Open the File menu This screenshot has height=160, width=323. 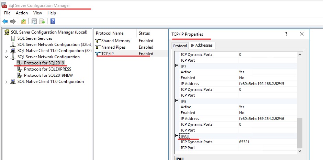click(7, 13)
